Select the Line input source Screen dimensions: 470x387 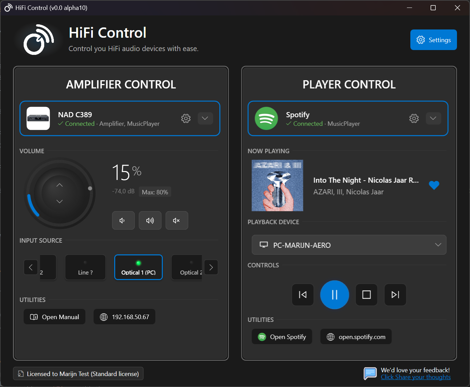85,267
